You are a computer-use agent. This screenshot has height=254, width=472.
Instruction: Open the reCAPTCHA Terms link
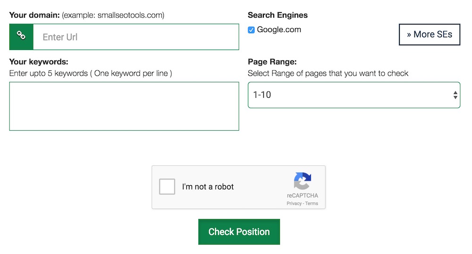tap(312, 203)
